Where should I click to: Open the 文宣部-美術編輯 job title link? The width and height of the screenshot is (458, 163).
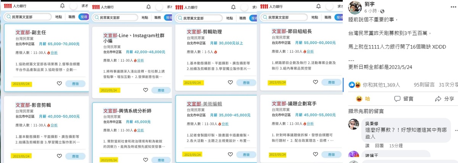(204, 104)
